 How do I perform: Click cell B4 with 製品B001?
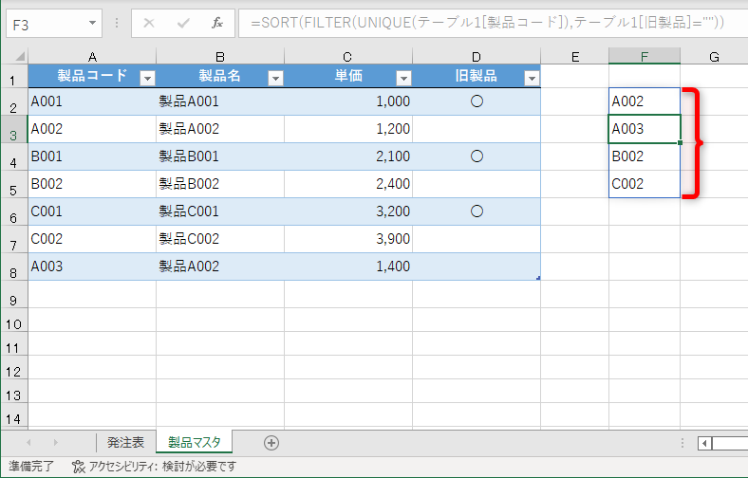click(220, 156)
